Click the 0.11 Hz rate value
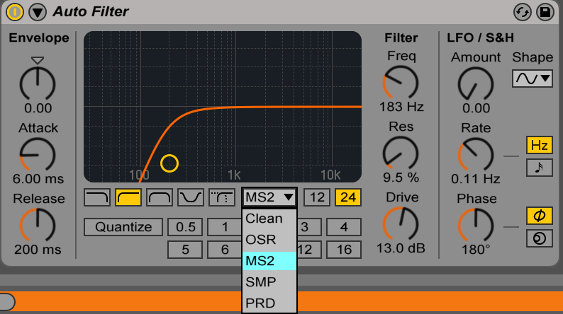The image size is (563, 314). point(475,179)
